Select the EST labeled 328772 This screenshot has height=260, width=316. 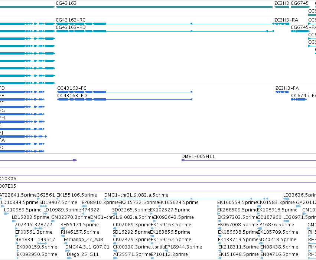pyautogui.click(x=43, y=225)
